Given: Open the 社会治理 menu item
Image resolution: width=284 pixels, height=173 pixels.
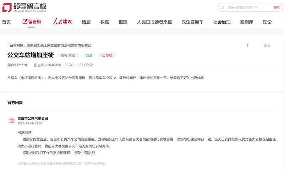Looking at the screenshot, I should click(x=222, y=22).
